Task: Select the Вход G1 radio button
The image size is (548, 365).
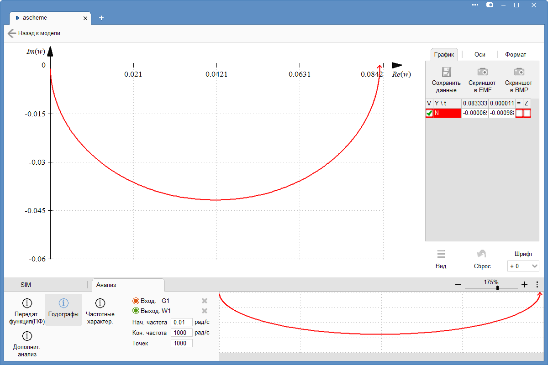Action: coord(136,301)
